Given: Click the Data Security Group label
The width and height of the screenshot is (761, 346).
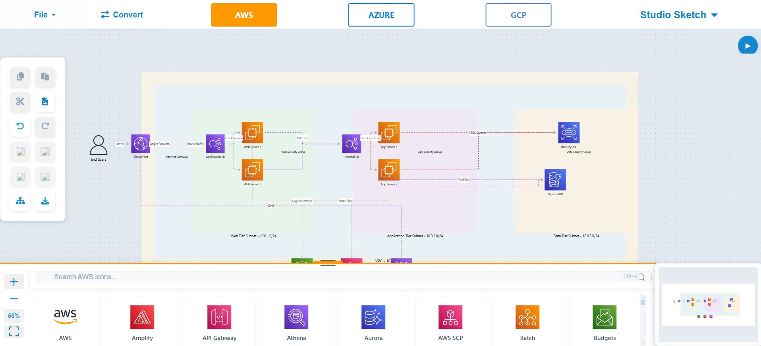Looking at the screenshot, I should 579,152.
